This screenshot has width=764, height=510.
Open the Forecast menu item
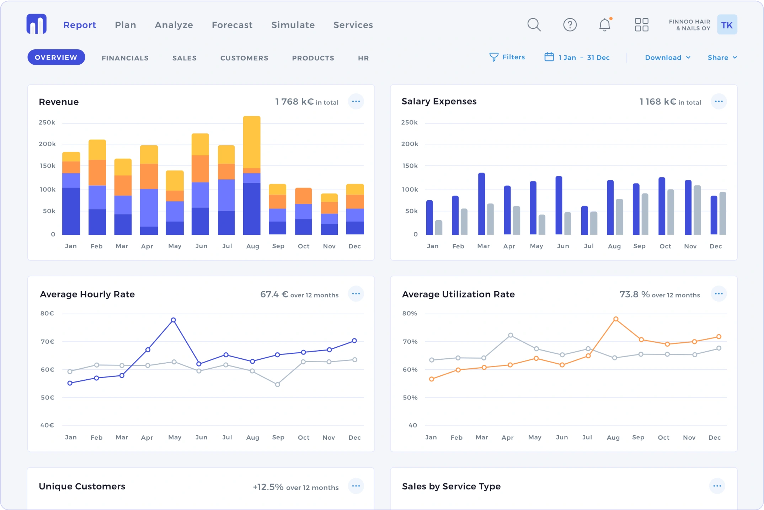point(232,25)
